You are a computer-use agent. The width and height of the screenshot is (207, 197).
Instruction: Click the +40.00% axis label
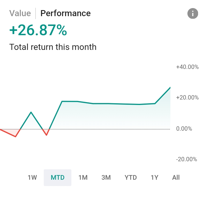point(187,67)
